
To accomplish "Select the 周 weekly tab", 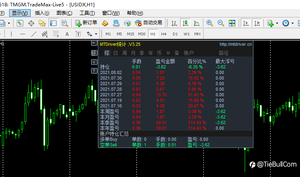I will click(x=125, y=53).
